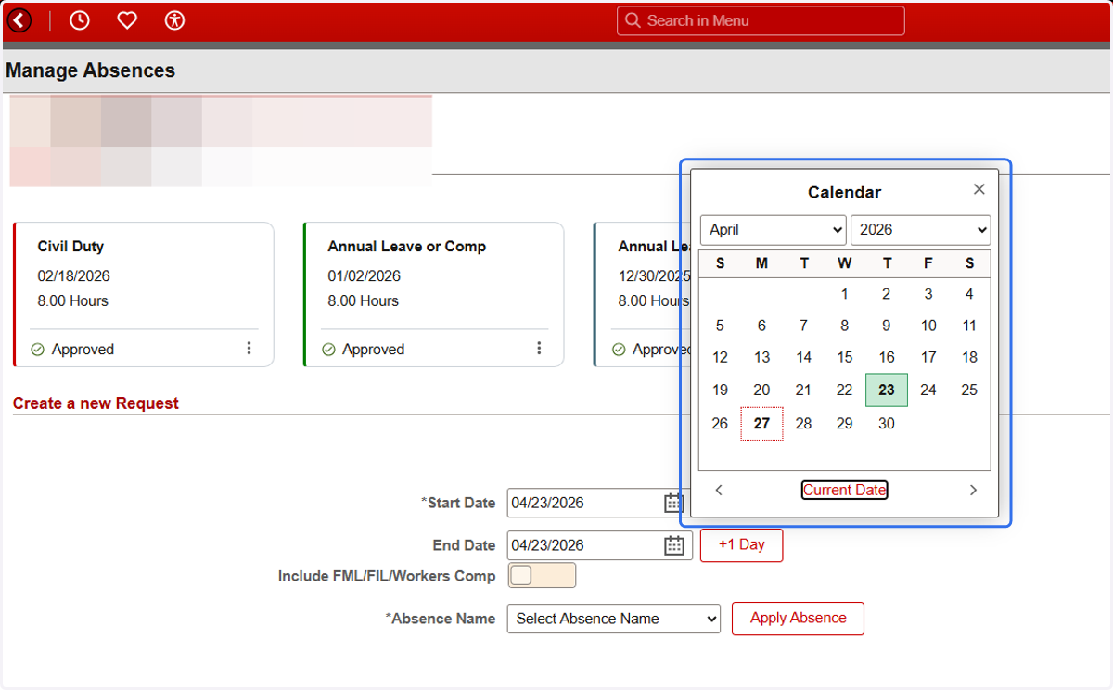Click the Manage Absences page title
The width and height of the screenshot is (1113, 690).
pyautogui.click(x=90, y=70)
